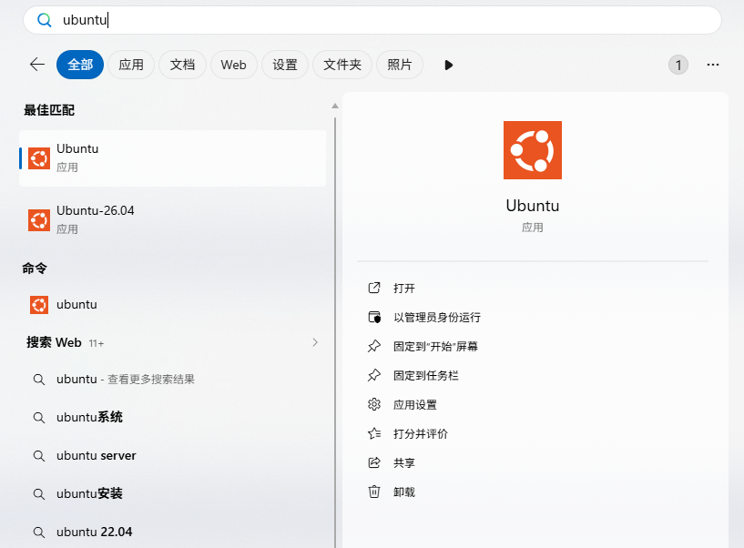
Task: Choose 共享 to share Ubuntu
Action: pos(403,462)
